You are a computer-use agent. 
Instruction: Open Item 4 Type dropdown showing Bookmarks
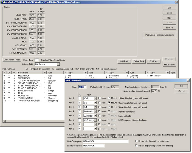pyautogui.click(x=95, y=111)
